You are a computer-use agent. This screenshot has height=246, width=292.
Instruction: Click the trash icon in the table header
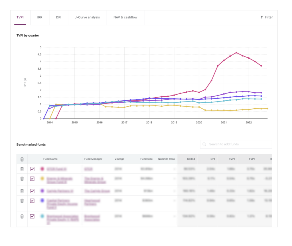22,159
